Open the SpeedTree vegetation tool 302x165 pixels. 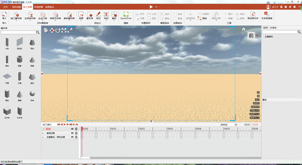(126, 15)
